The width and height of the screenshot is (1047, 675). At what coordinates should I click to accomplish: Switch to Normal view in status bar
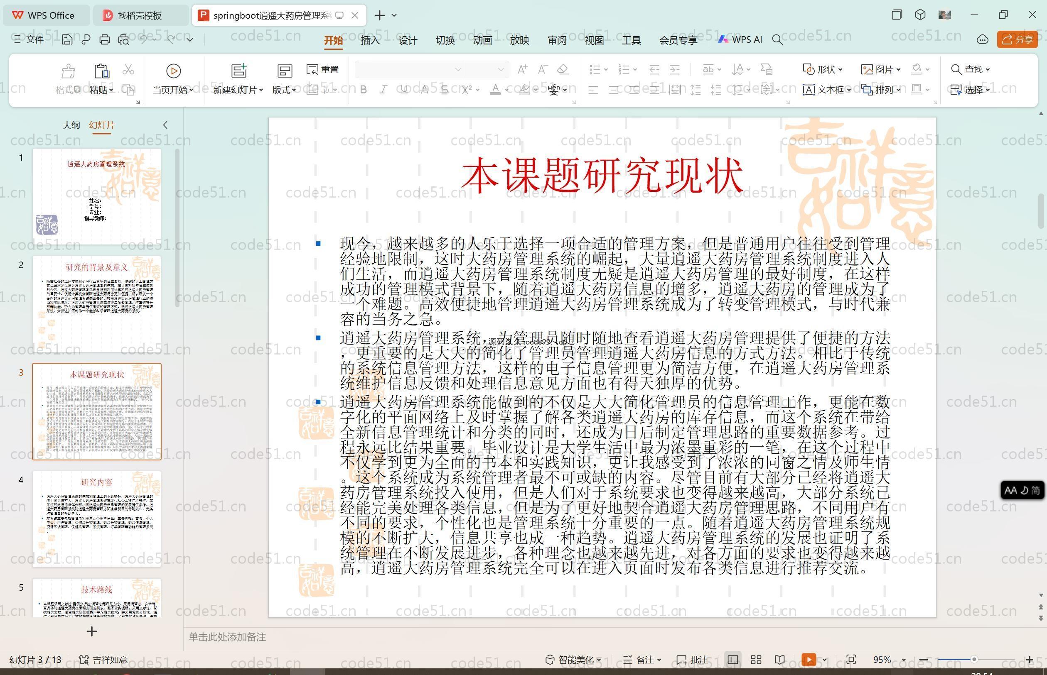(x=732, y=660)
